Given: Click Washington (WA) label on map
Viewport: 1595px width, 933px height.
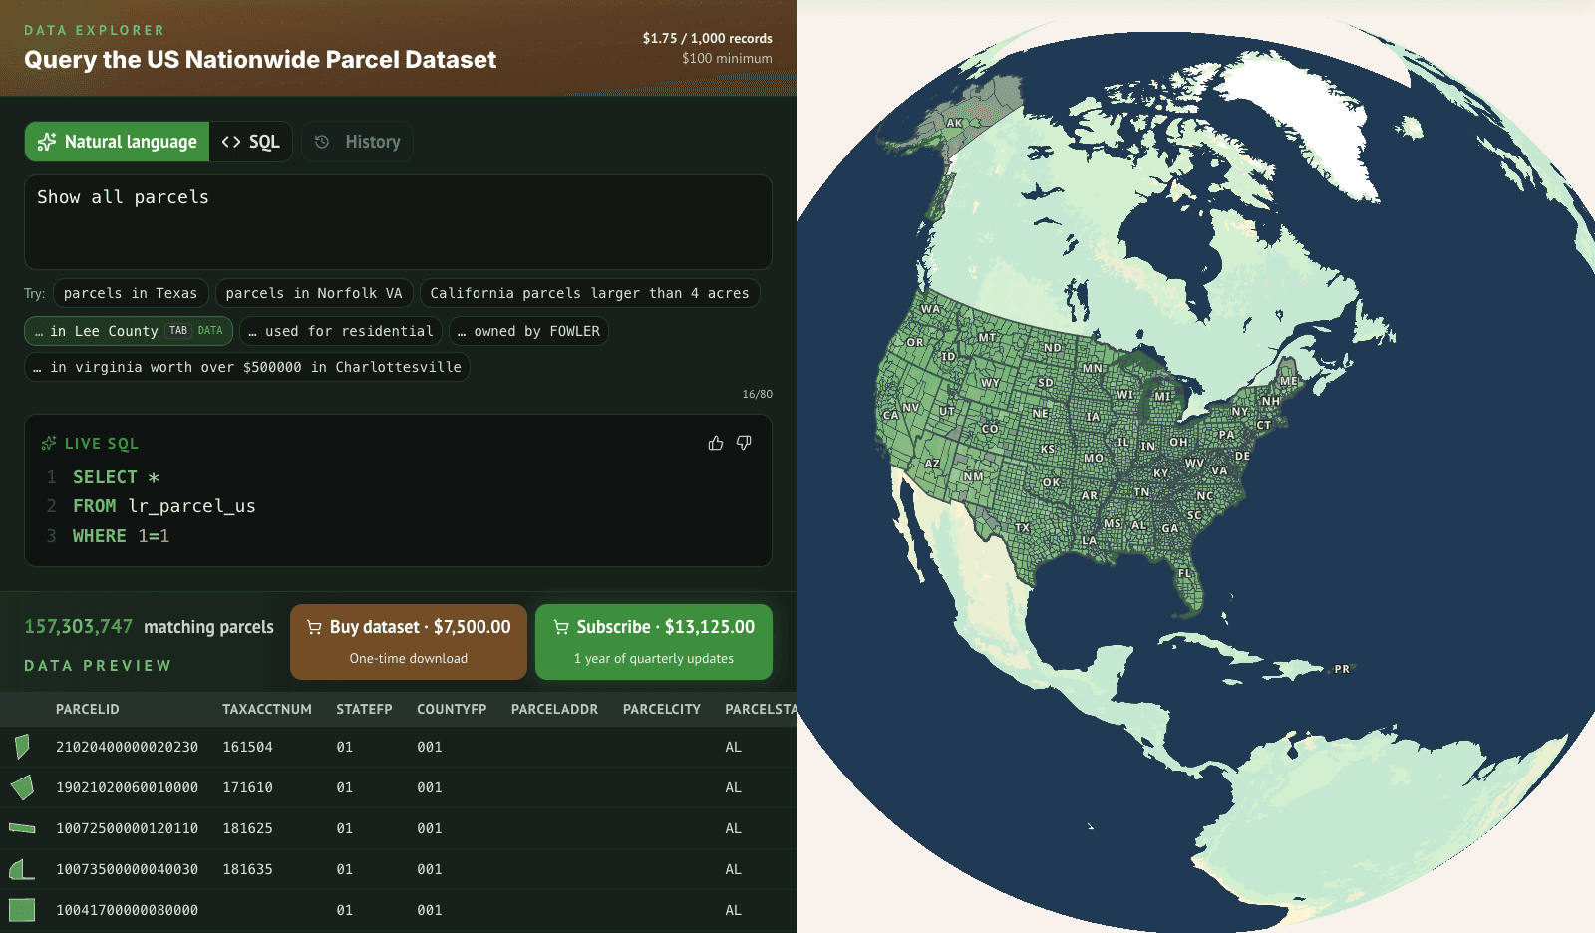Looking at the screenshot, I should (x=930, y=309).
